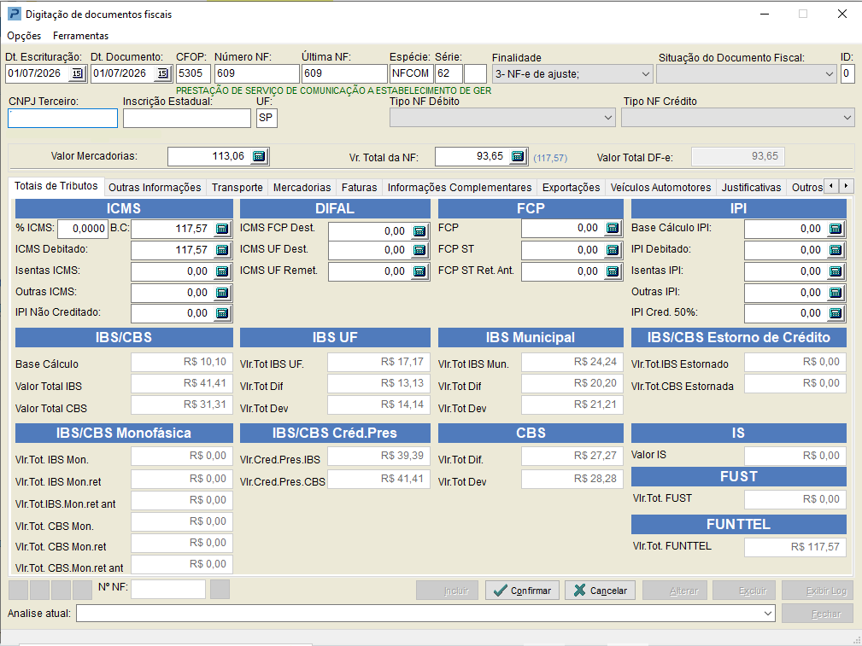The height and width of the screenshot is (646, 862).
Task: Open calculator for FCP ST Ret. Ant.
Action: [613, 271]
